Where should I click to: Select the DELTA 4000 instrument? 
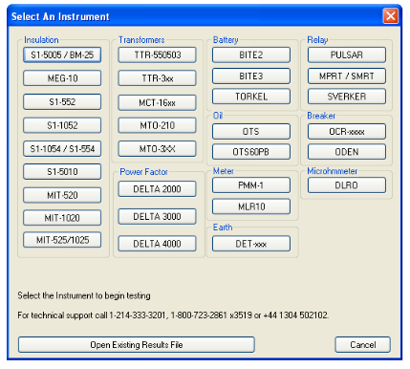click(x=157, y=244)
